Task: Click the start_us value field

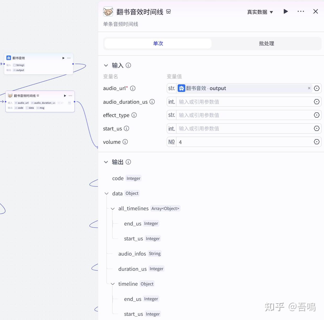Action: tap(245, 128)
